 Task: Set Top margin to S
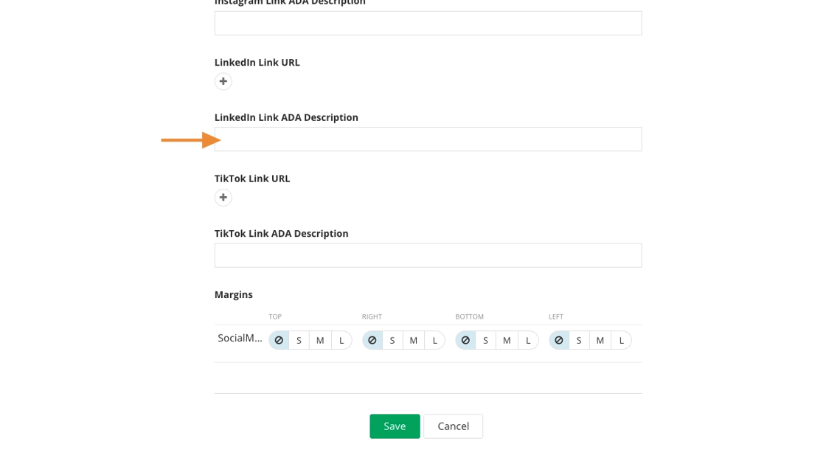point(299,340)
